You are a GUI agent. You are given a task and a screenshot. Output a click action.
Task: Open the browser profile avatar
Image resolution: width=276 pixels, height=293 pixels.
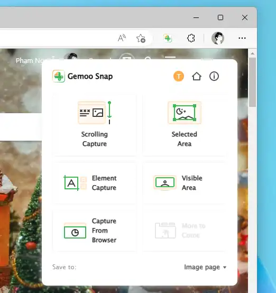pyautogui.click(x=218, y=38)
